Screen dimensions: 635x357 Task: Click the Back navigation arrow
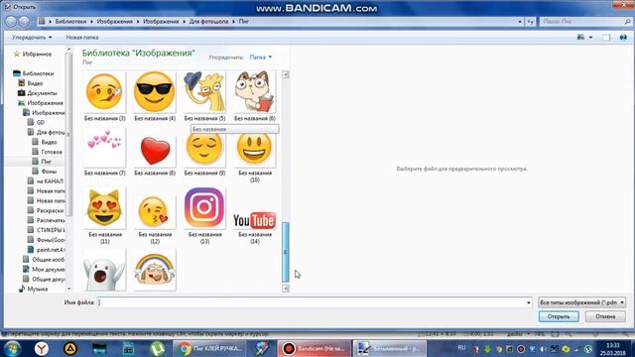point(11,22)
